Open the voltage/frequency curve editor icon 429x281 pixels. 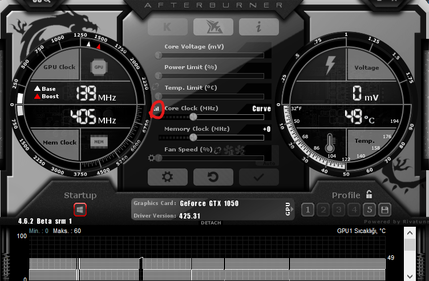[156, 109]
